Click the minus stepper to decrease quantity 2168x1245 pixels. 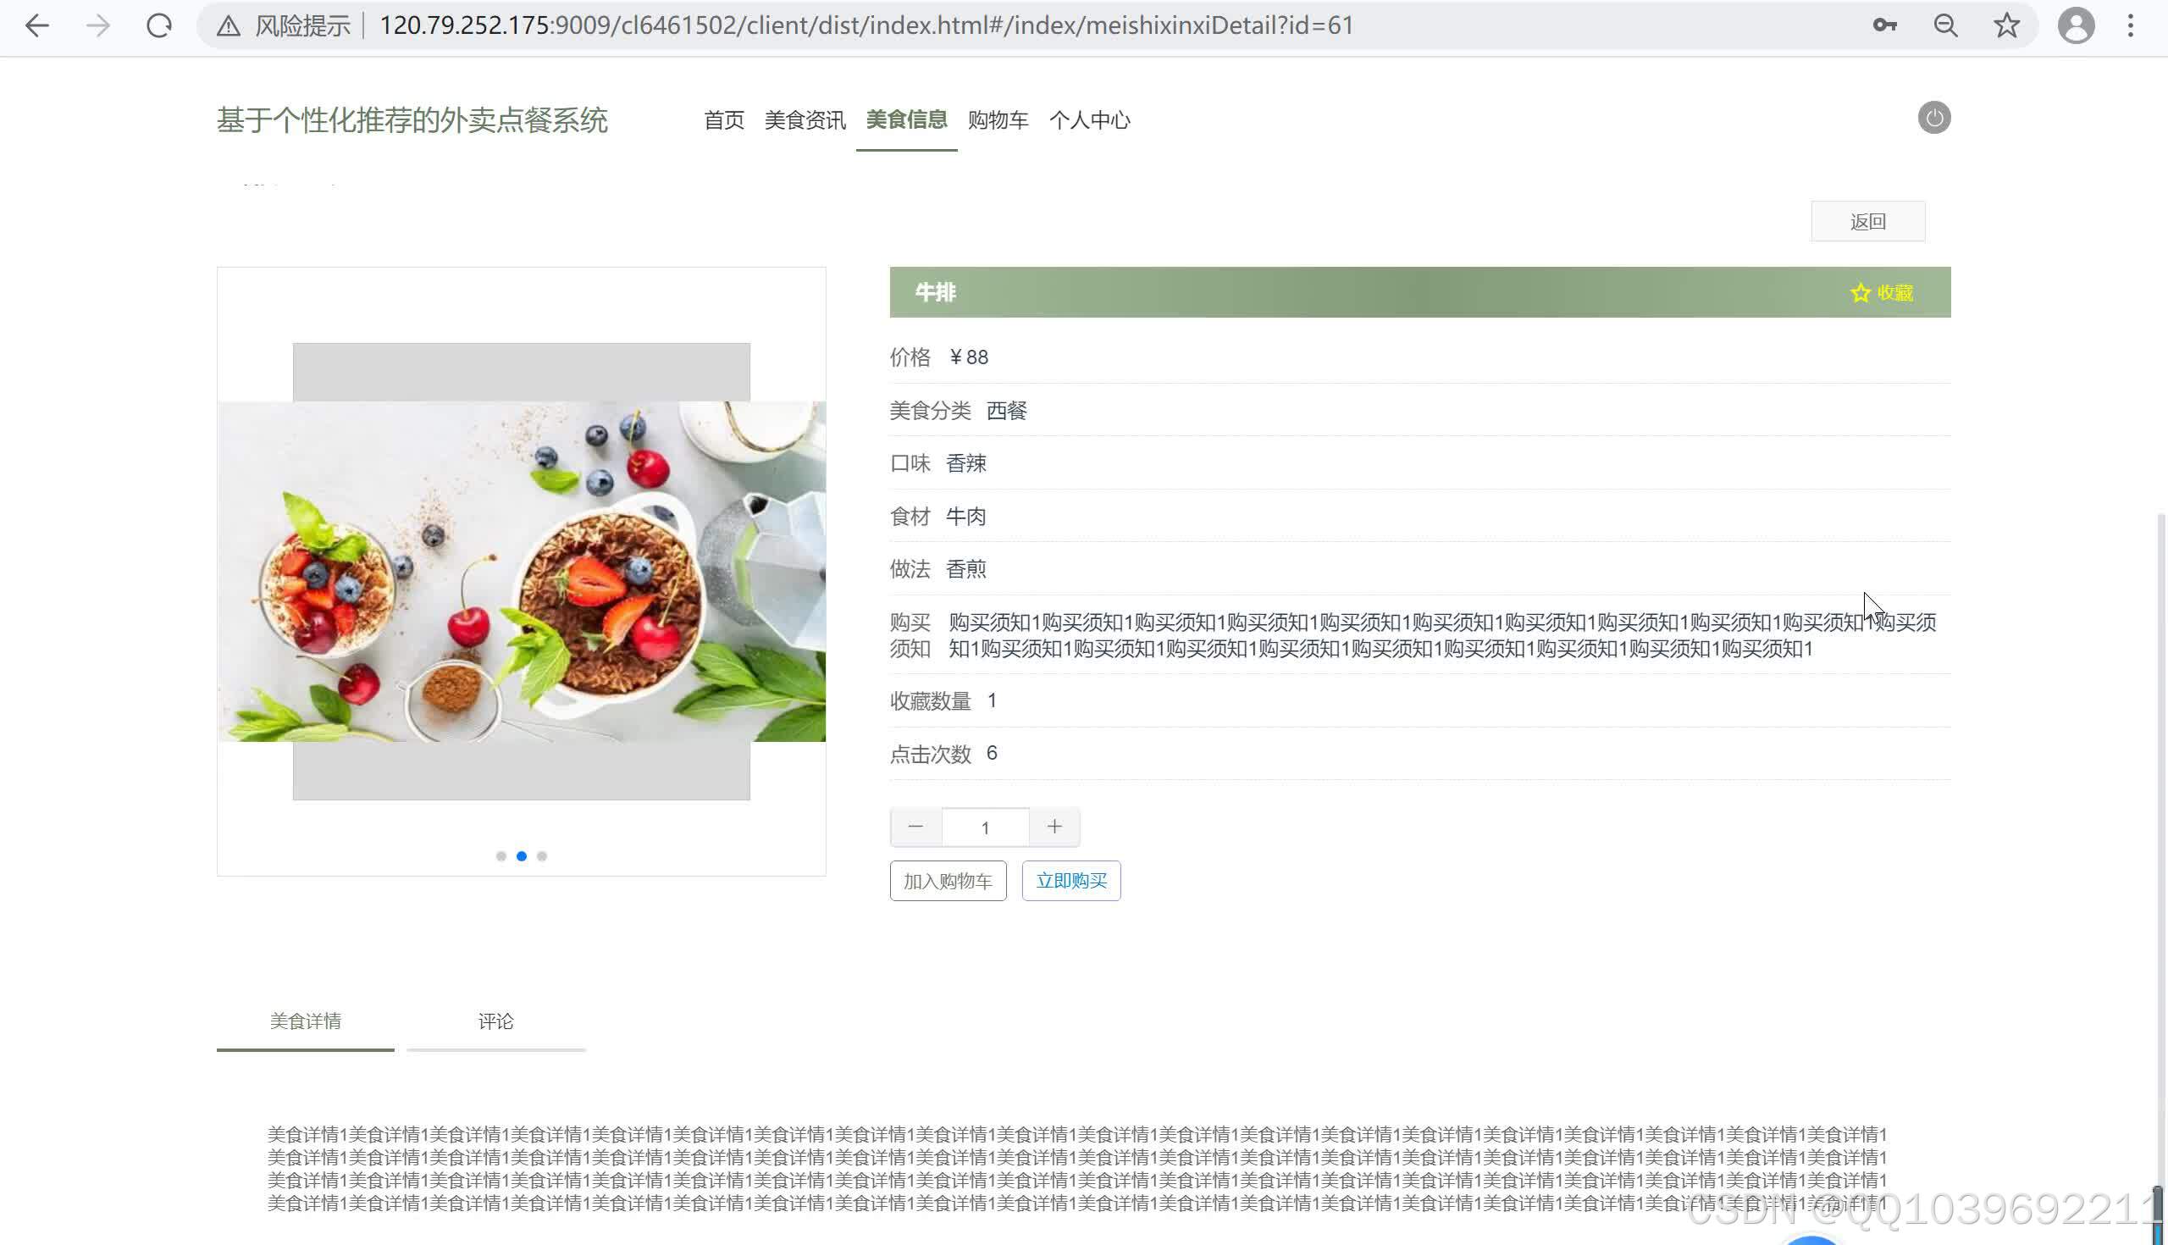click(915, 826)
